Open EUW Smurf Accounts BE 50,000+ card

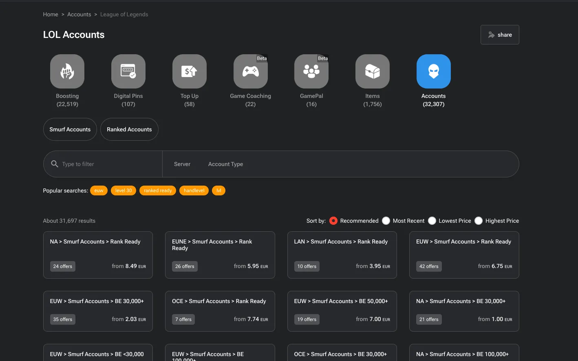[342, 311]
